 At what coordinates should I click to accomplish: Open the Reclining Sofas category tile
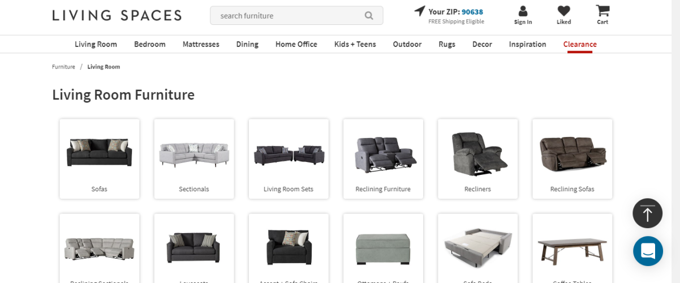pos(572,158)
